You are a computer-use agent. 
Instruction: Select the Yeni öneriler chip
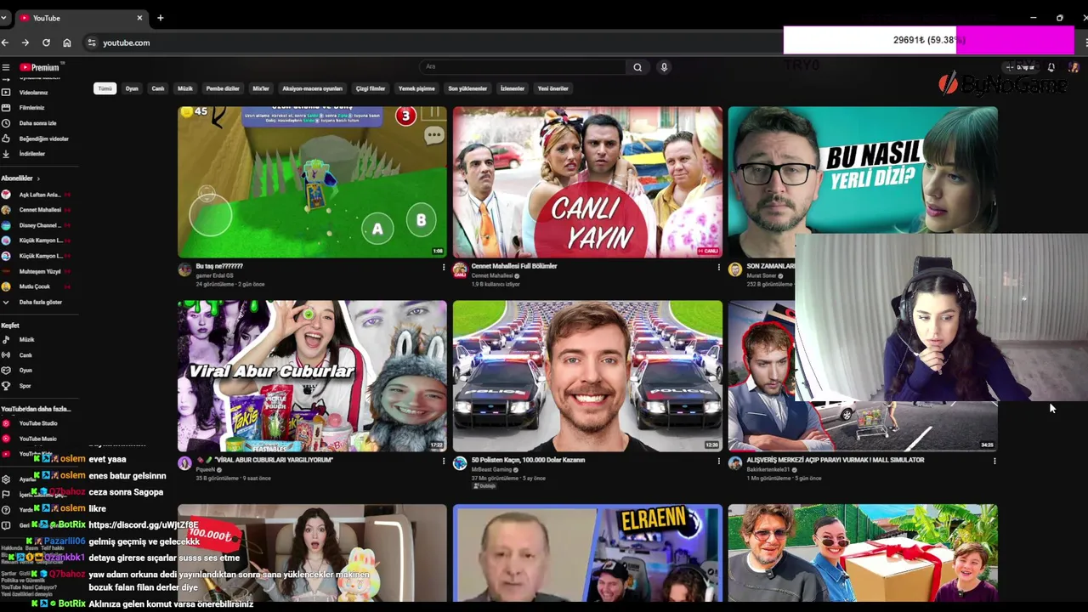pyautogui.click(x=552, y=88)
